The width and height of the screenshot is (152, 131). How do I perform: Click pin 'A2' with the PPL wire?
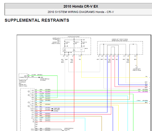(x=36, y=91)
